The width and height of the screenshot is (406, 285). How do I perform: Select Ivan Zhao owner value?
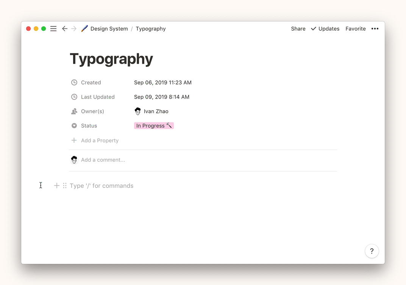point(156,111)
